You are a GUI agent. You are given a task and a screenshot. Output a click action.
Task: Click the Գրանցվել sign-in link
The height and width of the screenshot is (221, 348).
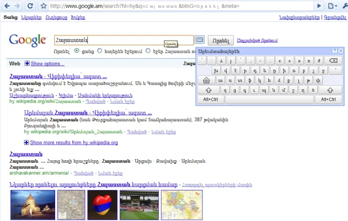pos(335,18)
